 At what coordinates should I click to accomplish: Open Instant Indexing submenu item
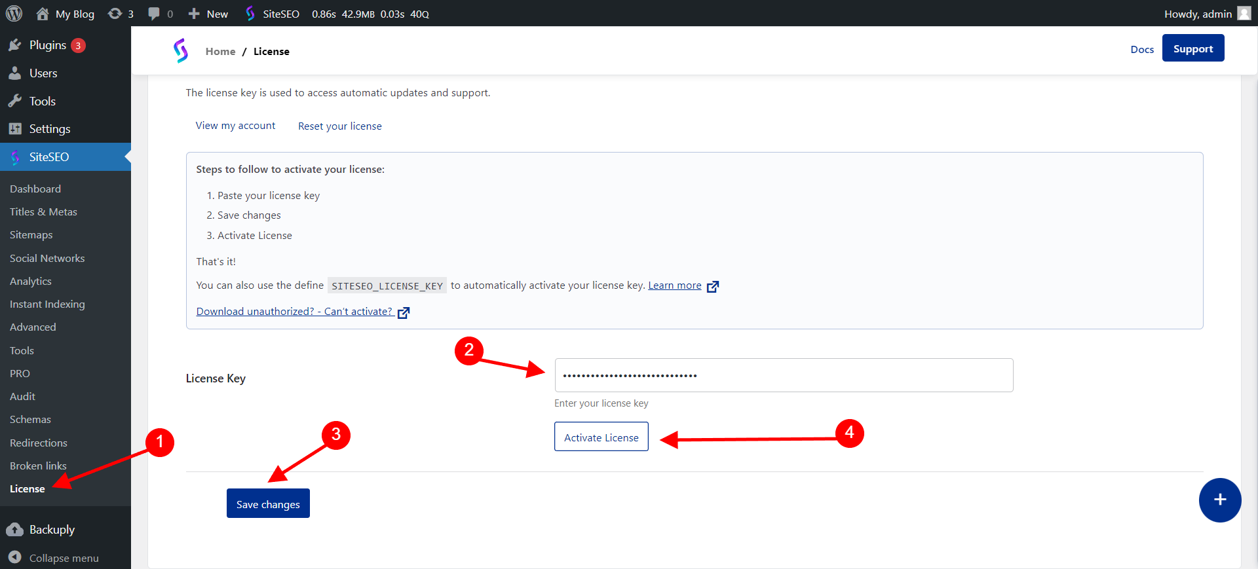pos(47,304)
